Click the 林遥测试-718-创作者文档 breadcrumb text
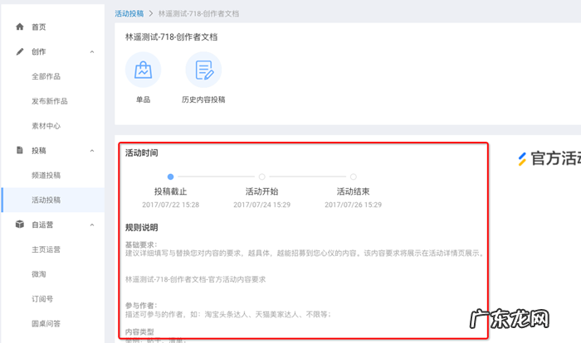This screenshot has width=581, height=343. pos(198,14)
